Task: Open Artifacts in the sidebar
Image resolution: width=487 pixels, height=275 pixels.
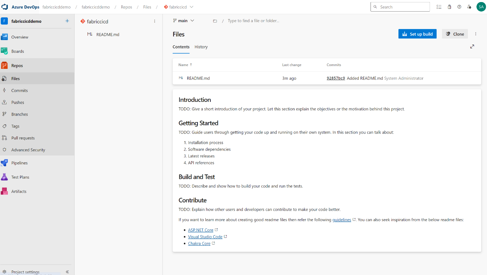Action: (37, 192)
